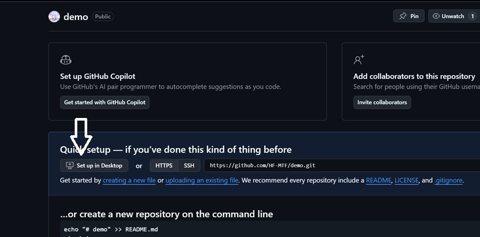Switch clone URL to SSH
This screenshot has width=480, height=237.
point(189,165)
